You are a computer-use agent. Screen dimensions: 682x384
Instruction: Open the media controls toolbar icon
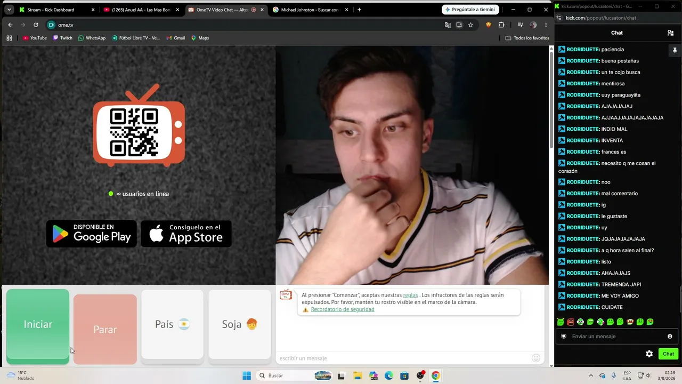click(520, 25)
